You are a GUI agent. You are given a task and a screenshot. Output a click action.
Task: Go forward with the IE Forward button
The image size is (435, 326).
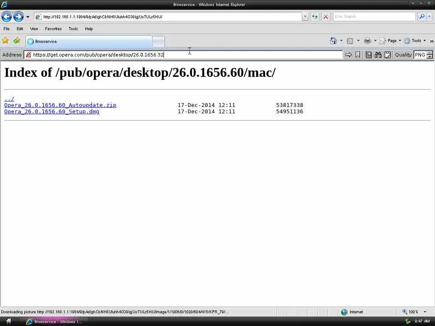[x=18, y=17]
